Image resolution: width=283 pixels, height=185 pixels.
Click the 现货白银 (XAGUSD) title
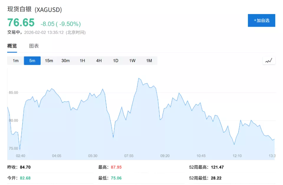[34, 9]
